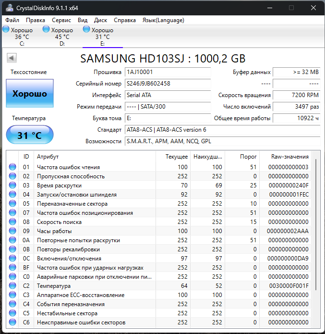Image resolution: width=325 pixels, height=334 pixels.
Task: Click raw value 000000002AAA of Часы работы
Action: click(x=288, y=231)
